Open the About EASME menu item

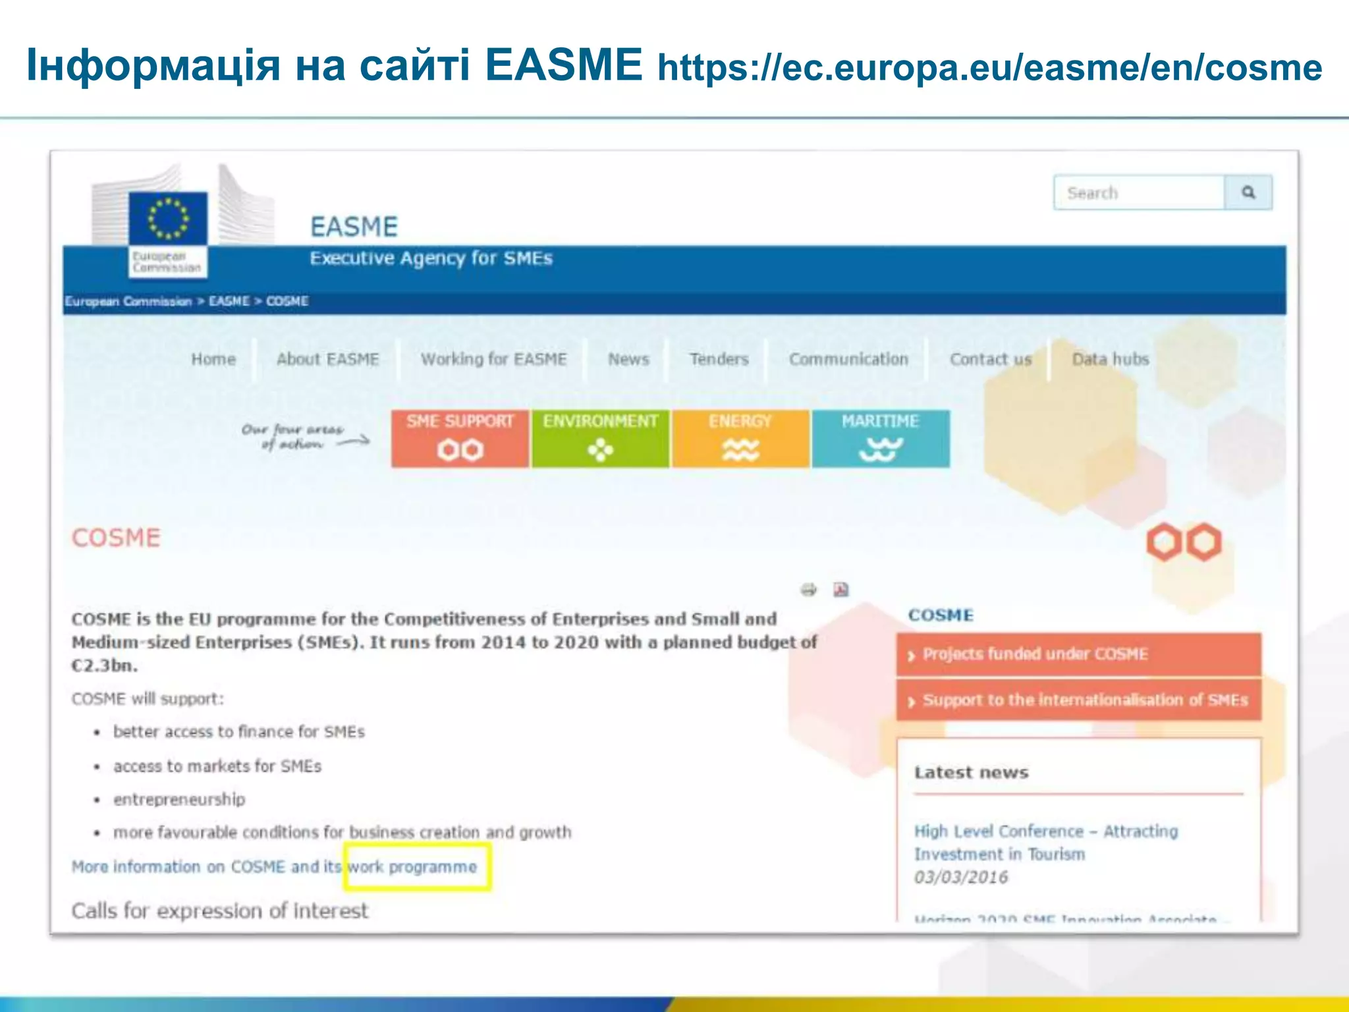point(327,359)
